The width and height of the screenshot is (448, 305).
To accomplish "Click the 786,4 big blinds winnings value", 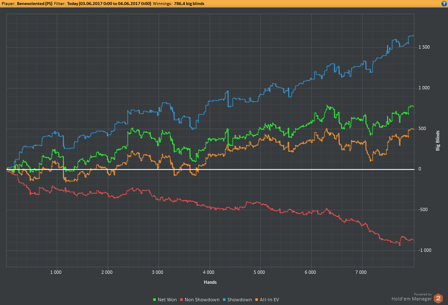I will [x=189, y=4].
